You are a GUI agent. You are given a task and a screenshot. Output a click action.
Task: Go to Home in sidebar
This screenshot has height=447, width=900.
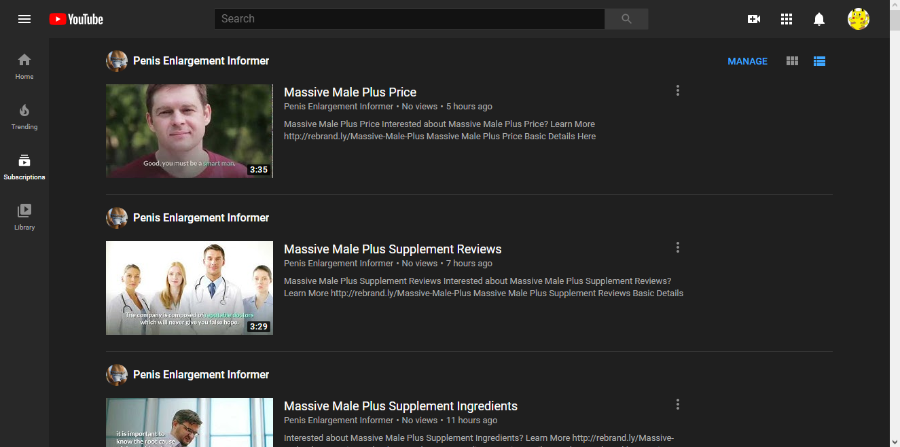click(24, 66)
